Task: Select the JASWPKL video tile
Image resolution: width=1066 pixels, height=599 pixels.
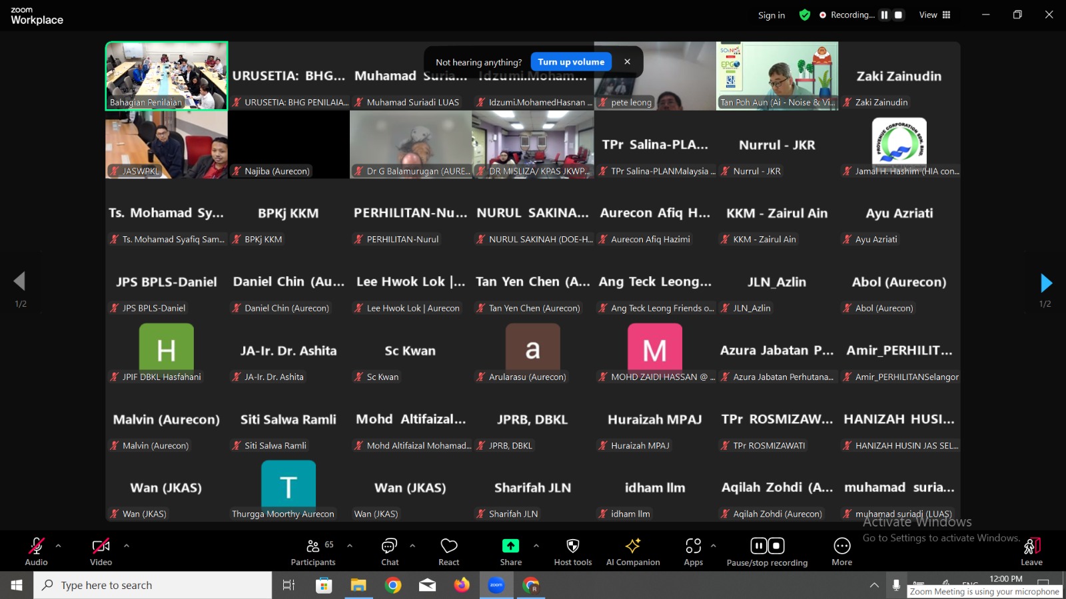Action: 167,144
